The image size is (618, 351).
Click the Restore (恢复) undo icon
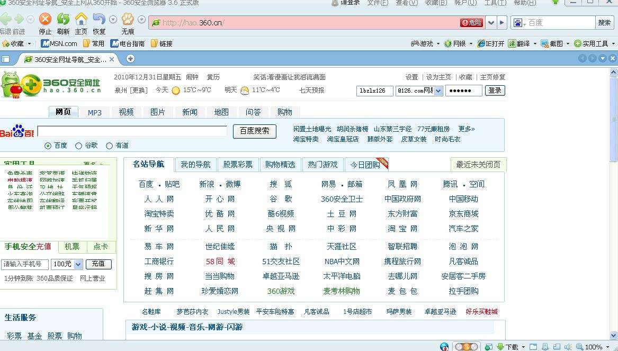[x=98, y=19]
